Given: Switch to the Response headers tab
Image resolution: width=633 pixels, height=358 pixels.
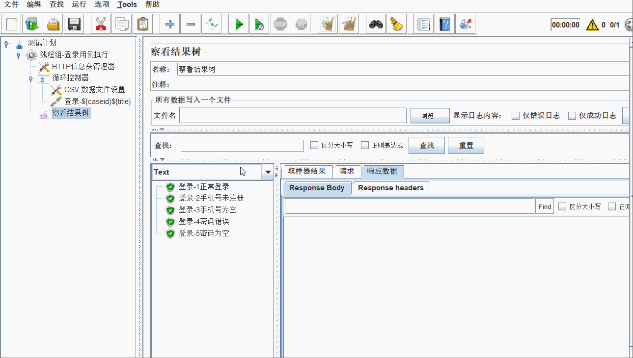Looking at the screenshot, I should pyautogui.click(x=390, y=188).
